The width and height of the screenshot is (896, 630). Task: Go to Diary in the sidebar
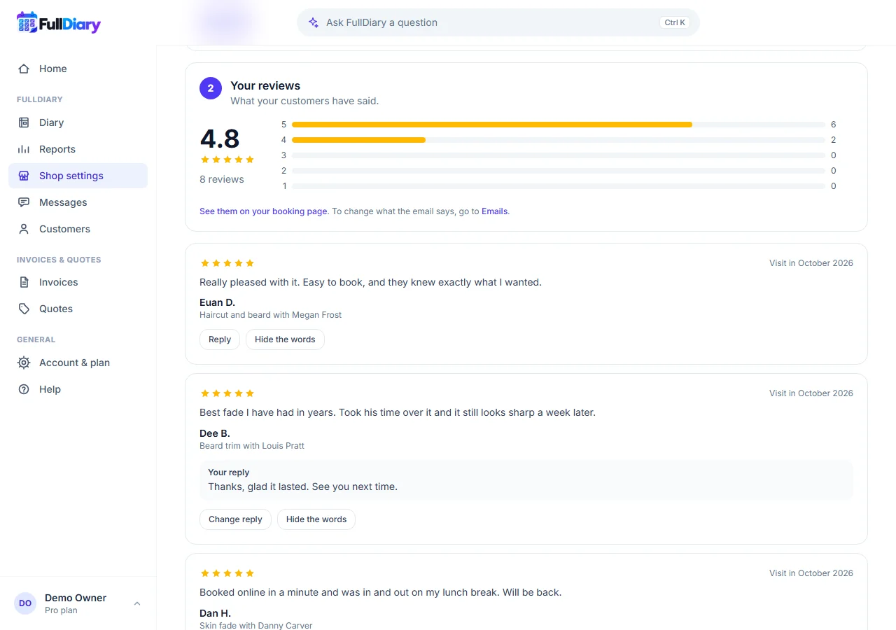pos(78,122)
